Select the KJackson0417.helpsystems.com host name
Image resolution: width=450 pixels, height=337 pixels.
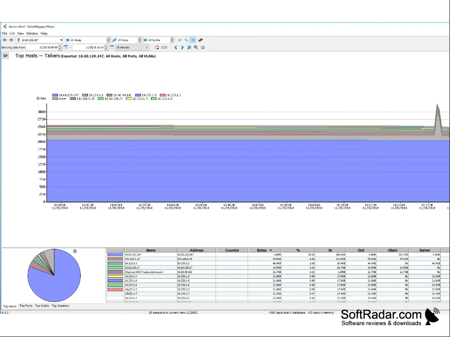pyautogui.click(x=144, y=272)
